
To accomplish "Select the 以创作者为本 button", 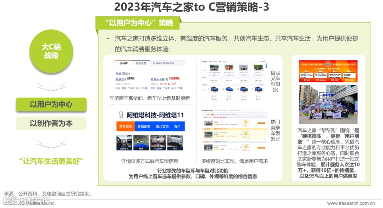I will pos(51,123).
